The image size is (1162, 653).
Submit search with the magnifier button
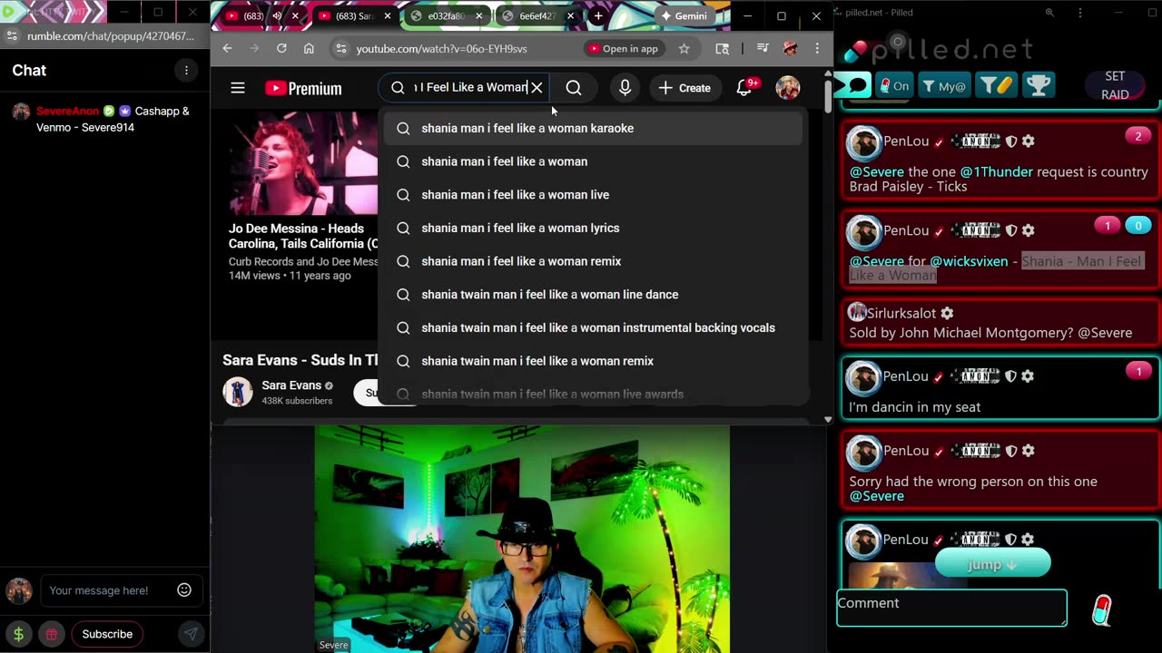pyautogui.click(x=574, y=88)
